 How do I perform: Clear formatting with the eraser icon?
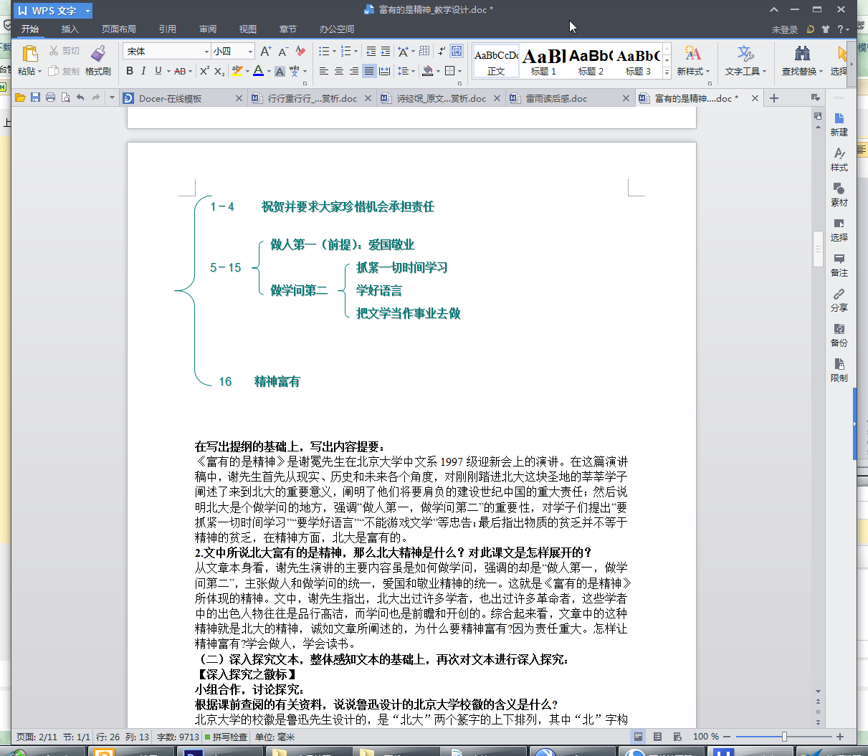pos(300,51)
